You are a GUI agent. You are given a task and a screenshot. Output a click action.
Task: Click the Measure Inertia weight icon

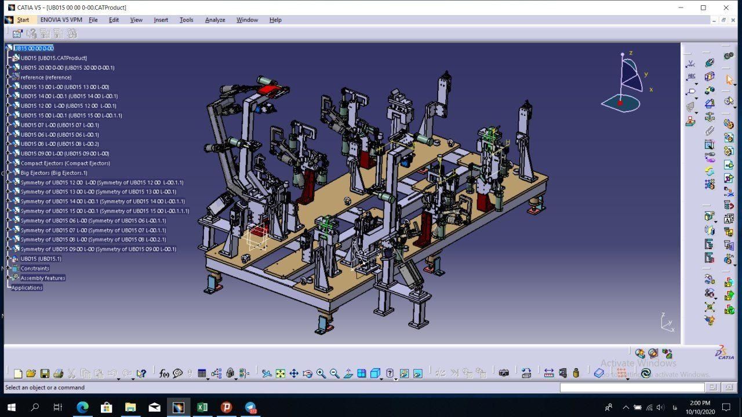576,374
